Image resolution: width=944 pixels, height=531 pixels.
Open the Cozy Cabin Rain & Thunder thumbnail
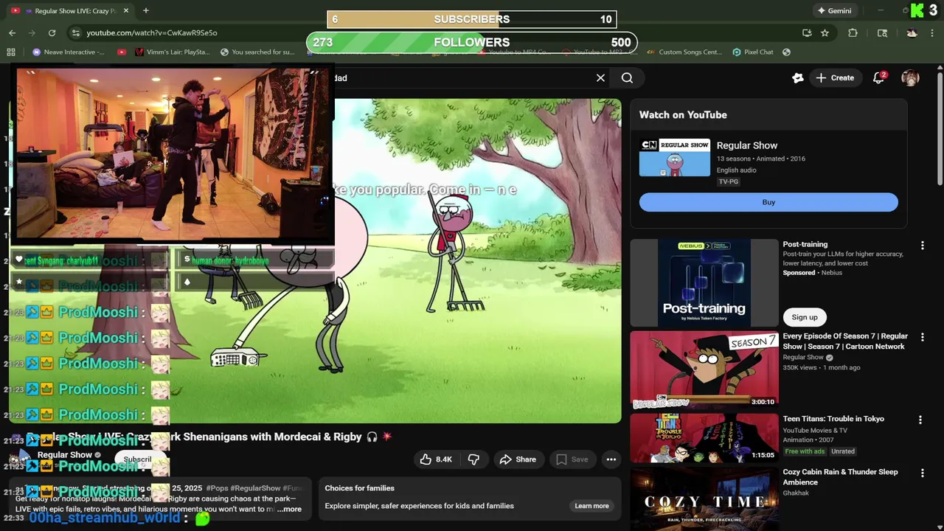[x=704, y=500]
